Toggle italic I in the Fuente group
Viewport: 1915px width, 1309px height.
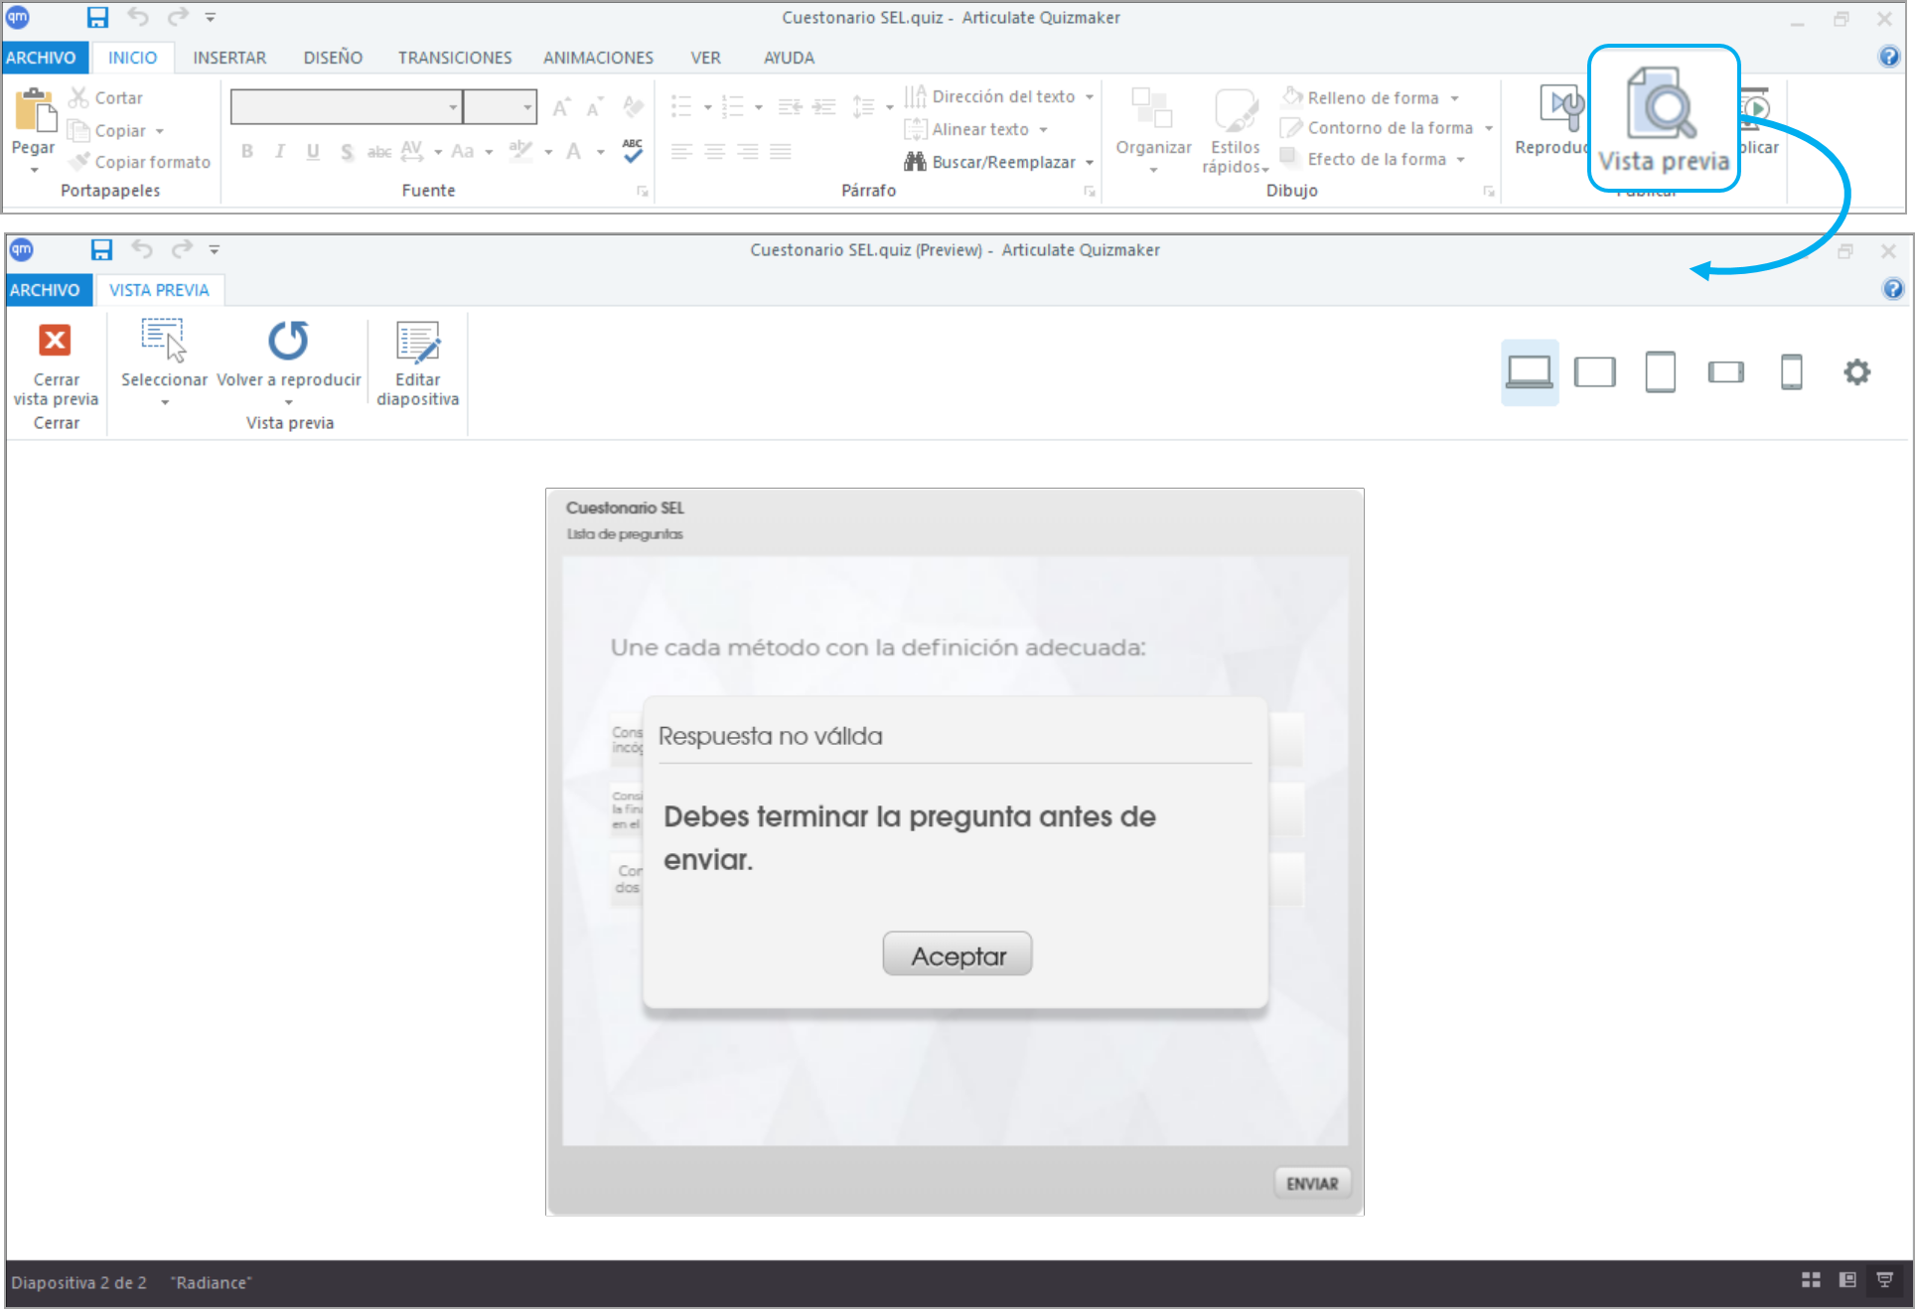point(280,152)
